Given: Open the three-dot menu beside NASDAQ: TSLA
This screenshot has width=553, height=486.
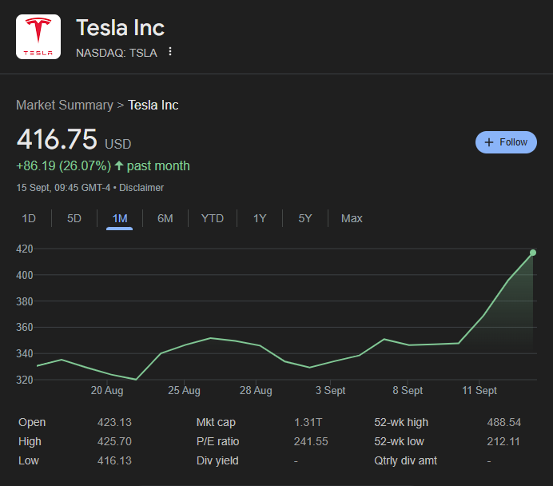Looking at the screenshot, I should tap(170, 51).
